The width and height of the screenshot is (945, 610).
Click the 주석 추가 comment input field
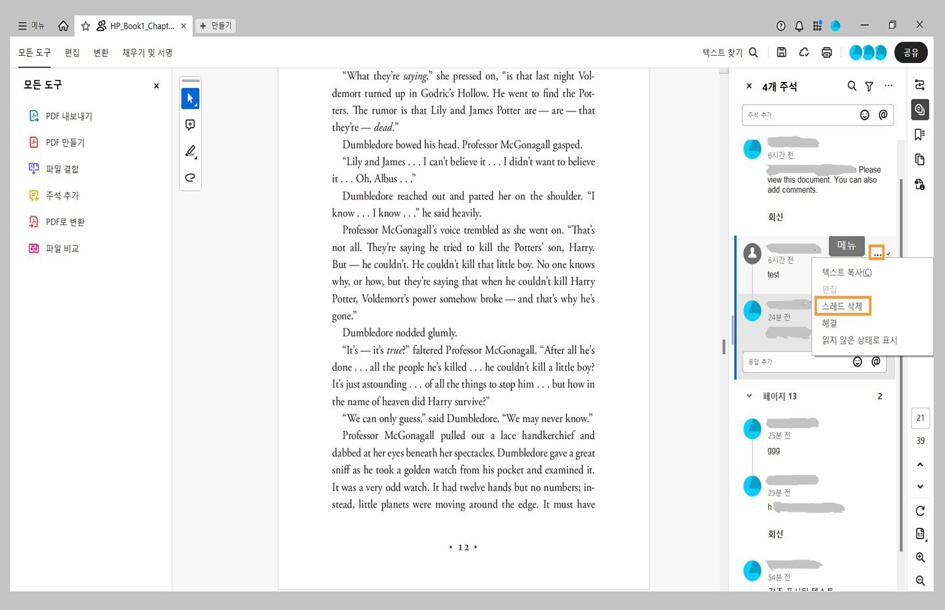coord(818,115)
